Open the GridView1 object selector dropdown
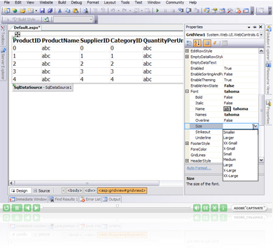The image size is (273, 252). click(261, 35)
